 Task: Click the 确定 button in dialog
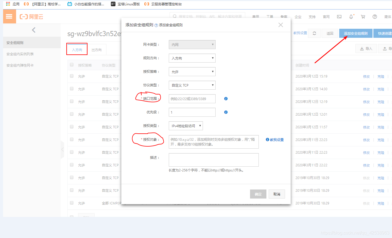(258, 194)
